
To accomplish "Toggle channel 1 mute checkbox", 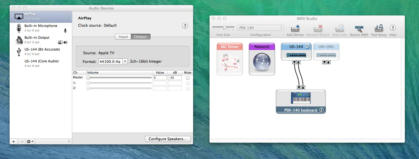I will [188, 83].
